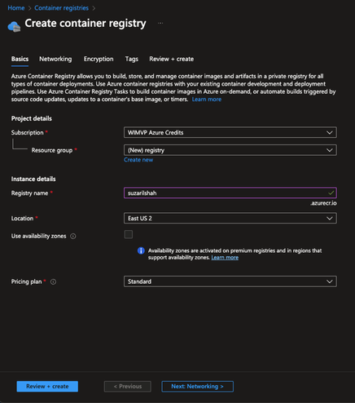The image size is (355, 403).
Task: Click the Project details heading
Action: click(x=32, y=118)
